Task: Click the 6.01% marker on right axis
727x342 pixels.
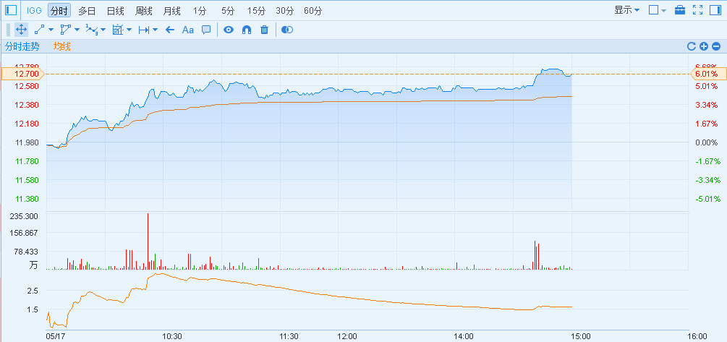Action: pos(707,74)
